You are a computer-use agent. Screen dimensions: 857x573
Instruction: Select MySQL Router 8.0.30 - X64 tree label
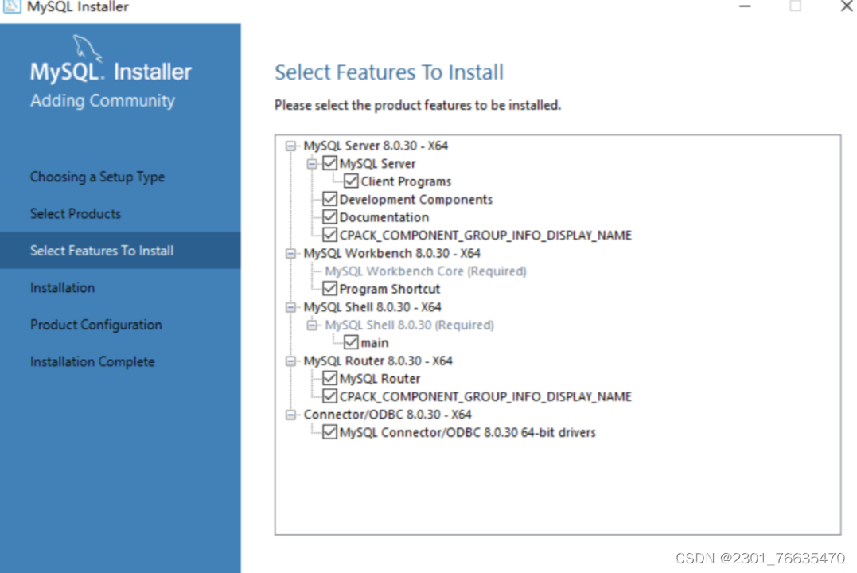378,361
